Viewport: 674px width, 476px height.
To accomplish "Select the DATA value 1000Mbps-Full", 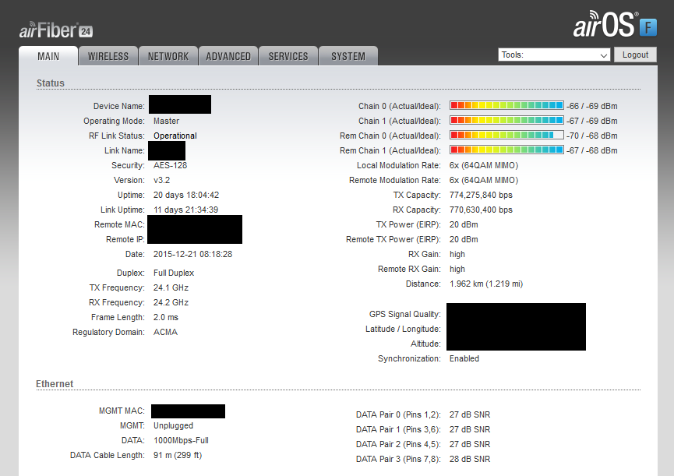I will point(181,441).
